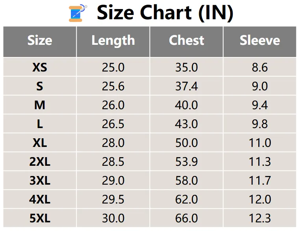
Task: Click the L size row label
Action: (40, 124)
